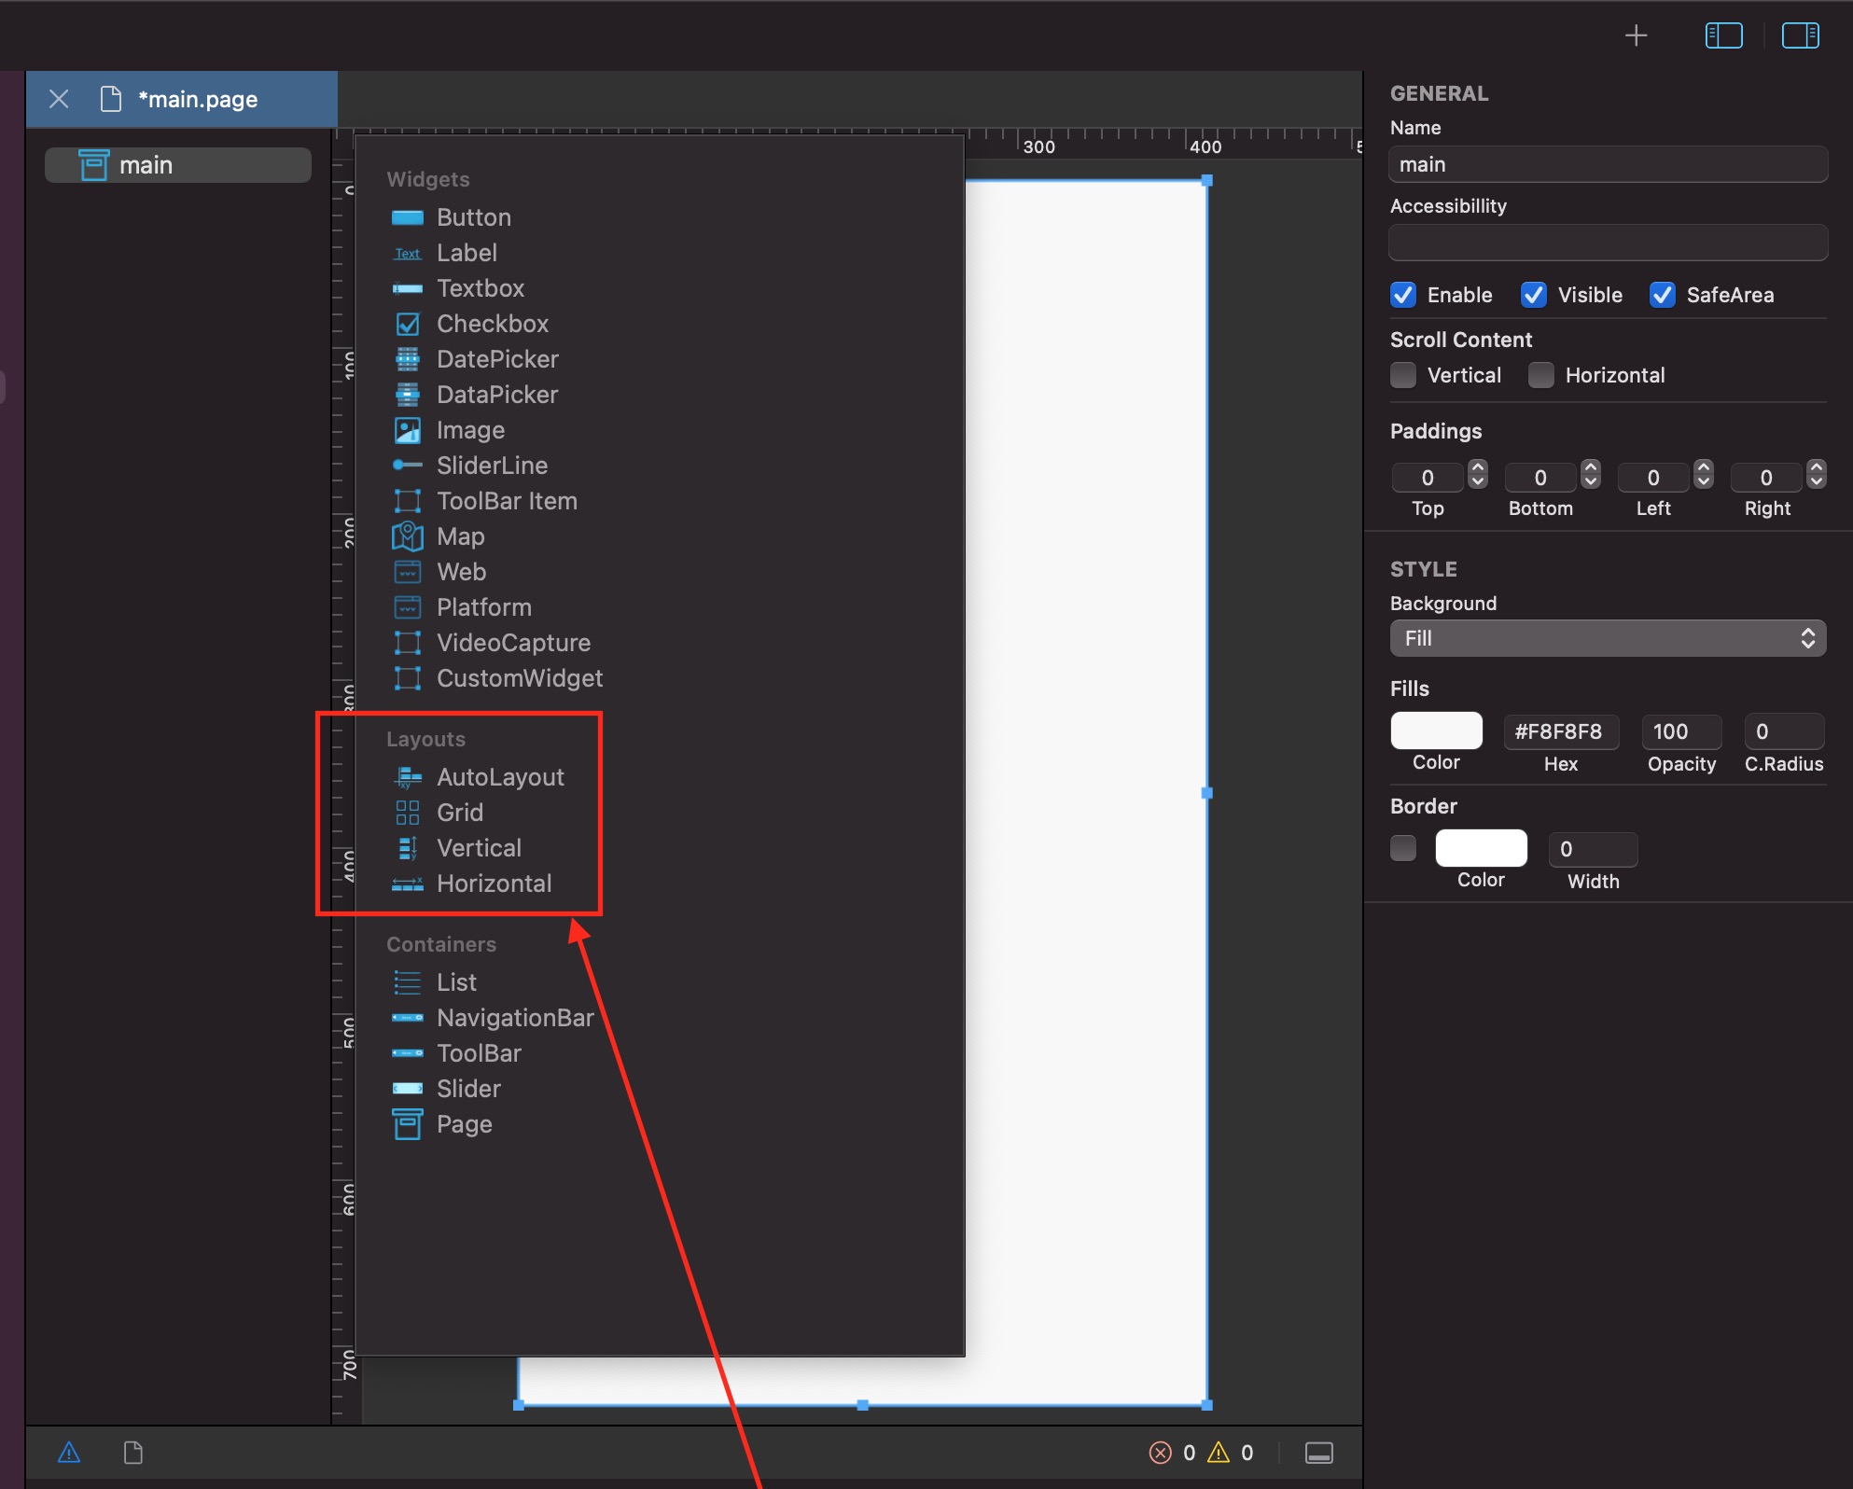1853x1489 pixels.
Task: Click the document icon in status bar
Action: click(x=133, y=1453)
